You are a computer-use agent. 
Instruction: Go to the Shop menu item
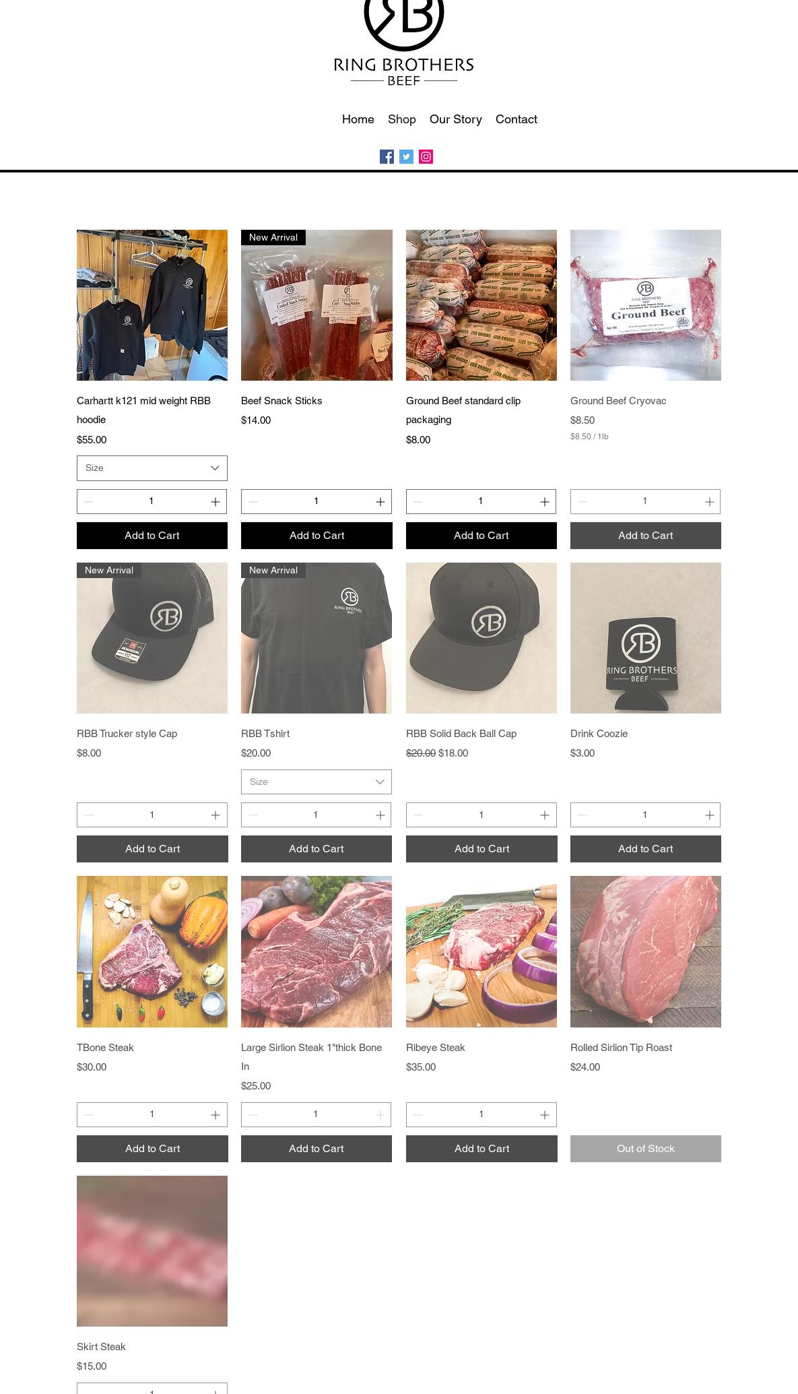(402, 119)
